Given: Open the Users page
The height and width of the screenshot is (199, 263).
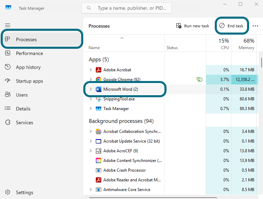Looking at the screenshot, I should click(x=42, y=95).
